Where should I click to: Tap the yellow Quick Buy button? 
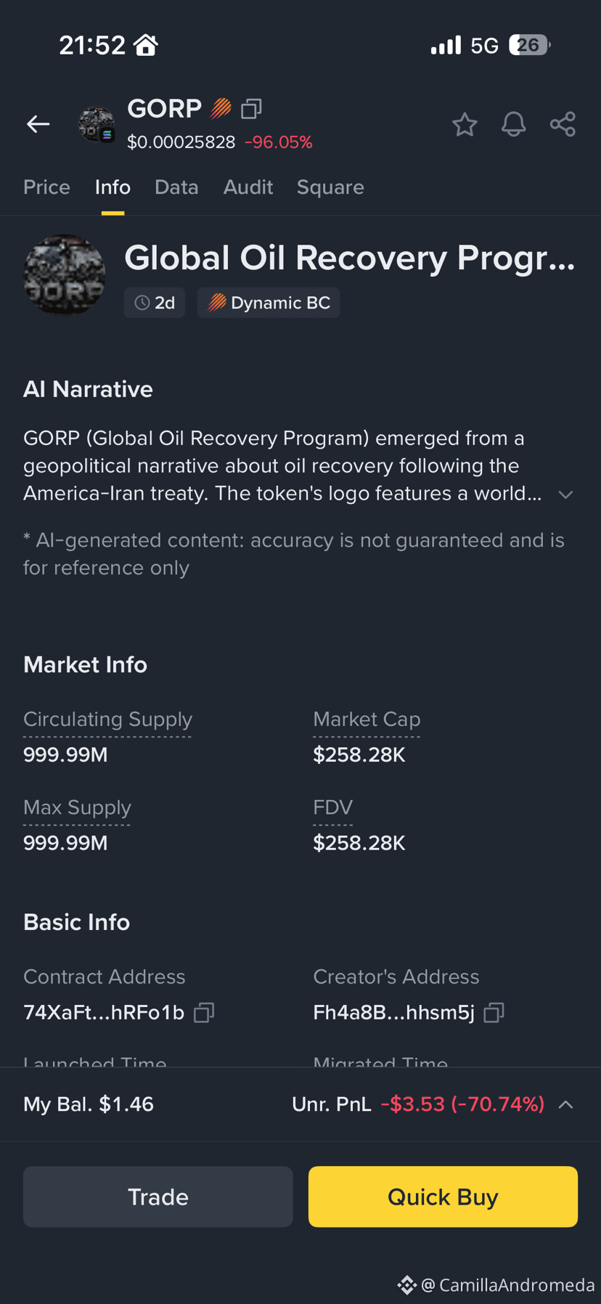point(443,1197)
